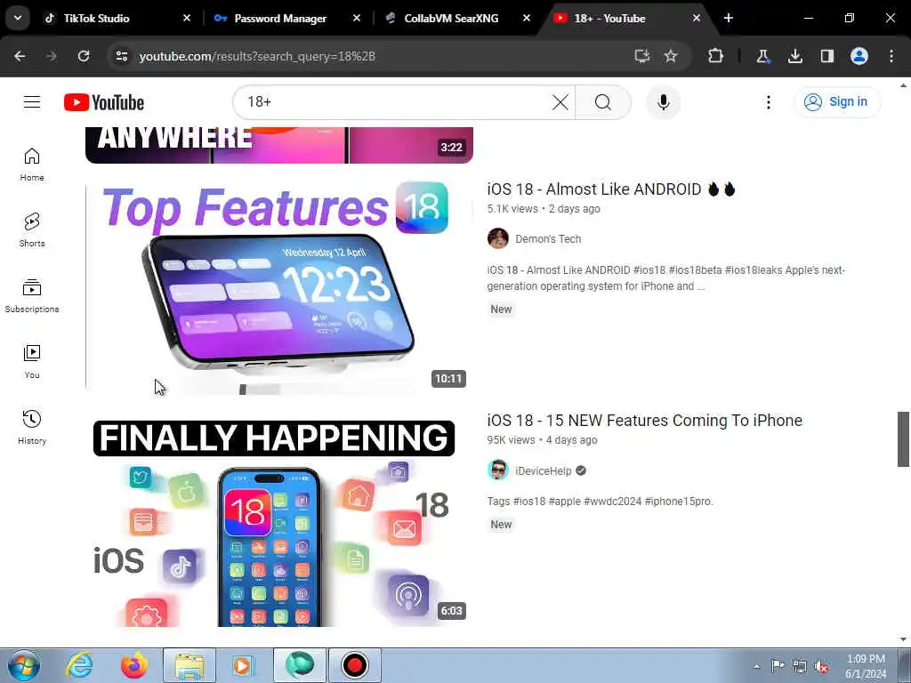This screenshot has width=911, height=683.
Task: Click the red record app in taskbar
Action: tap(354, 665)
